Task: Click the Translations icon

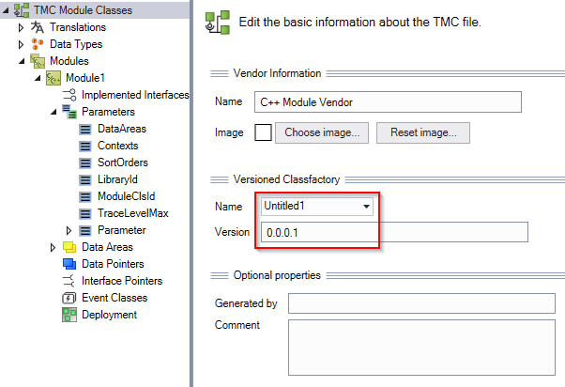Action: click(x=38, y=27)
